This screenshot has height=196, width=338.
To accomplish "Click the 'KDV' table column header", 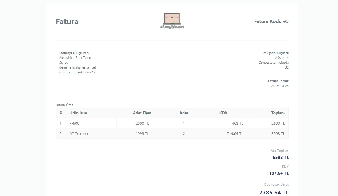I will pyautogui.click(x=223, y=113).
